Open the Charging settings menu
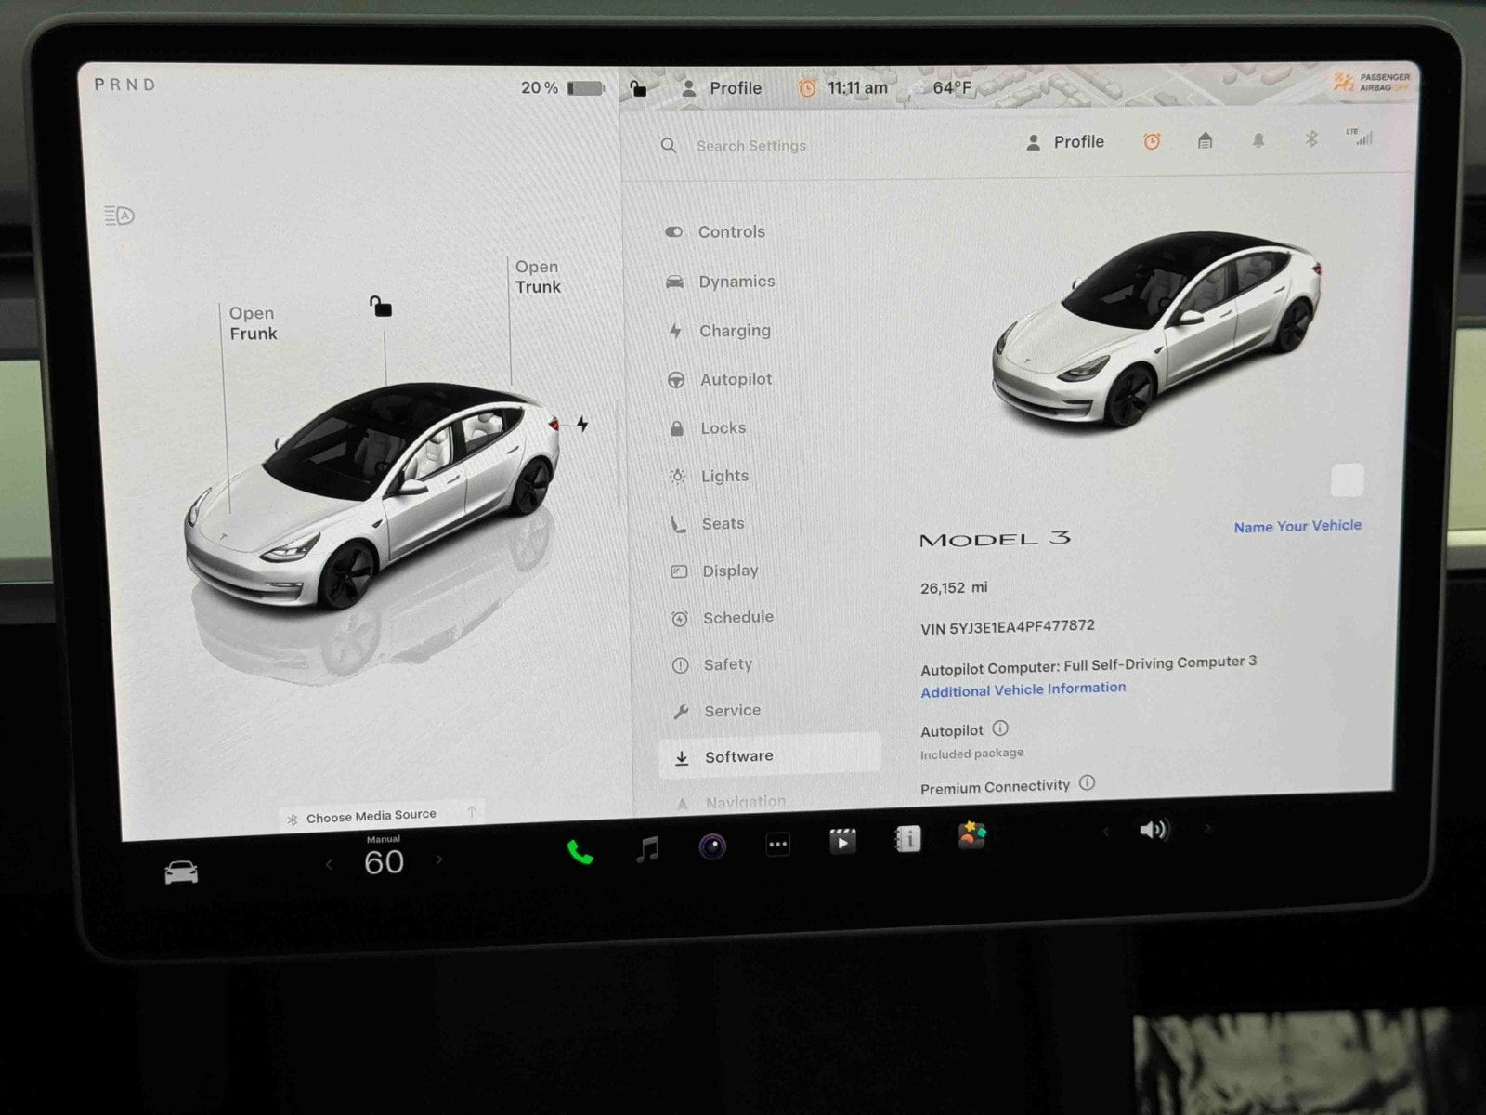This screenshot has height=1115, width=1486. tap(734, 331)
